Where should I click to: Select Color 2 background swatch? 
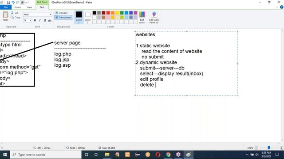pos(88,17)
